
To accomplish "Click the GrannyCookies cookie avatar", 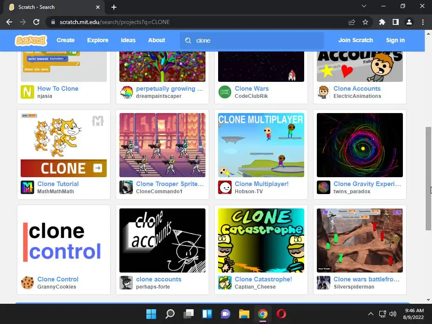I will click(x=27, y=283).
